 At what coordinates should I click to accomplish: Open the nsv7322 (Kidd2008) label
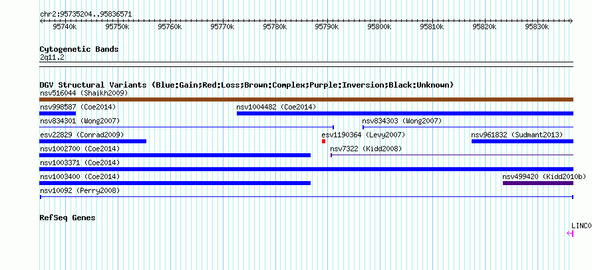[x=366, y=149]
